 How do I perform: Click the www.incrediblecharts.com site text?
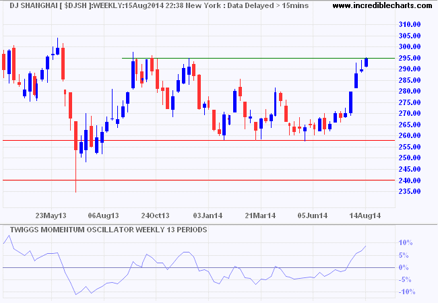click(382, 5)
